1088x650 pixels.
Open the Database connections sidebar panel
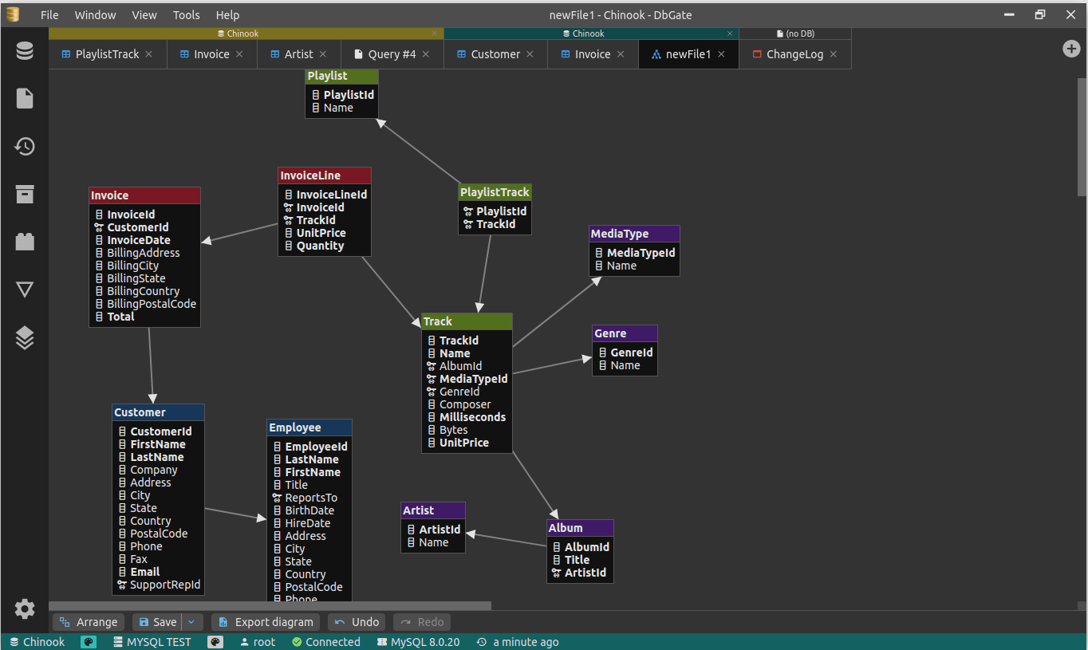(x=24, y=49)
